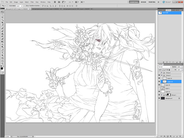Open the Window menu
This screenshot has height=138, width=184.
tap(43, 2)
